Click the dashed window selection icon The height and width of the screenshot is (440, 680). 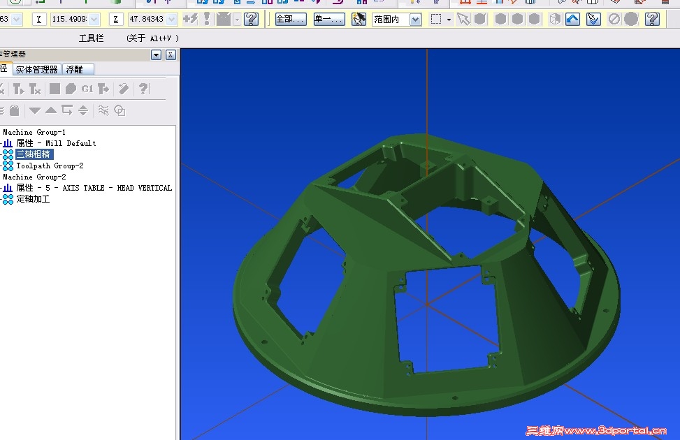click(x=436, y=20)
